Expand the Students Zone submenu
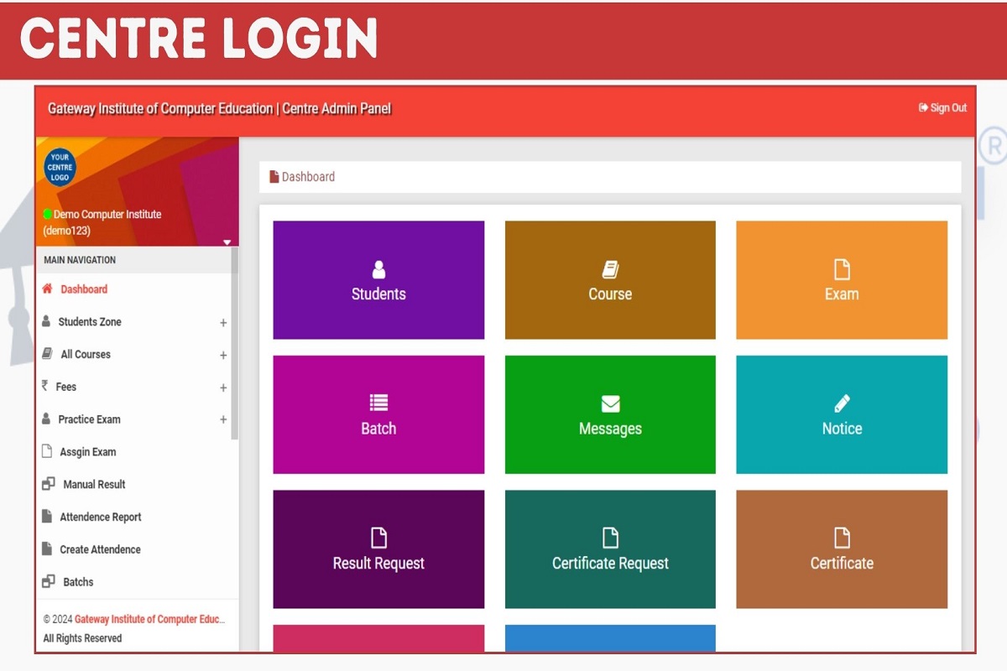This screenshot has height=671, width=1007. pos(223,323)
